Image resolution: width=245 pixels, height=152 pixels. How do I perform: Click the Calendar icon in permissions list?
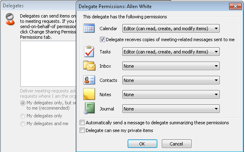[89, 28]
